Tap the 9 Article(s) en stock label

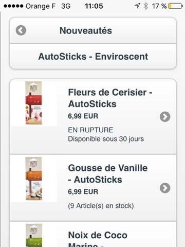101,206
